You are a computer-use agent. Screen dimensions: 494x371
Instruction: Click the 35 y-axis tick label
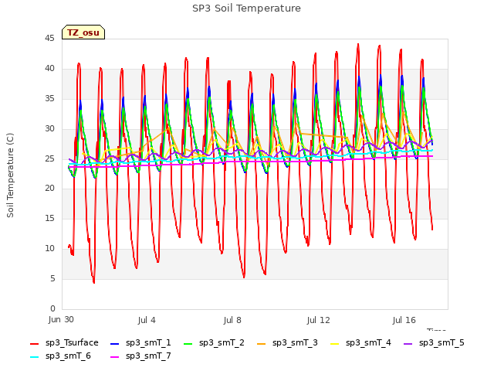tap(49, 99)
